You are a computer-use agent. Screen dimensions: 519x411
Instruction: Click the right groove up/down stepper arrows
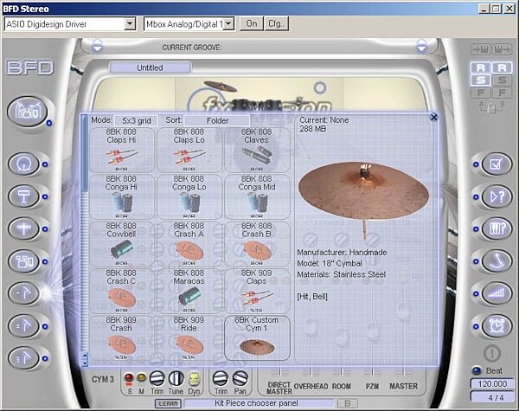421,45
